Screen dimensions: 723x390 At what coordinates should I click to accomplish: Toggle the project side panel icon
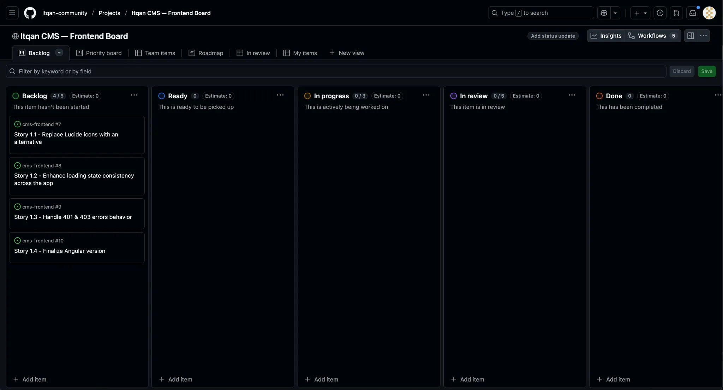691,36
